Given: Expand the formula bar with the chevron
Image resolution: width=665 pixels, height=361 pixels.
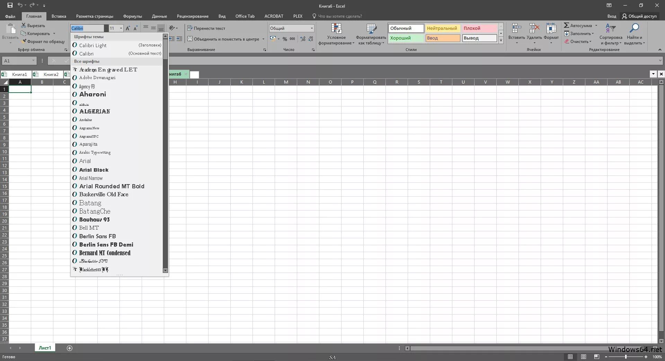Looking at the screenshot, I should click(x=660, y=61).
